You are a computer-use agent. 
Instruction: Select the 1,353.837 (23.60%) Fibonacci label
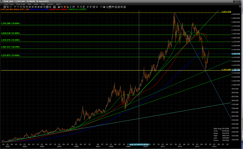[x=10, y=55]
